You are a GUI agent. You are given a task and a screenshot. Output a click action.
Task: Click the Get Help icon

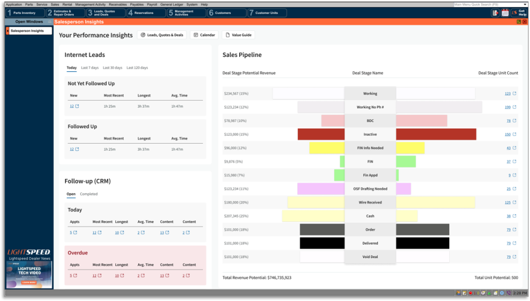(518, 13)
